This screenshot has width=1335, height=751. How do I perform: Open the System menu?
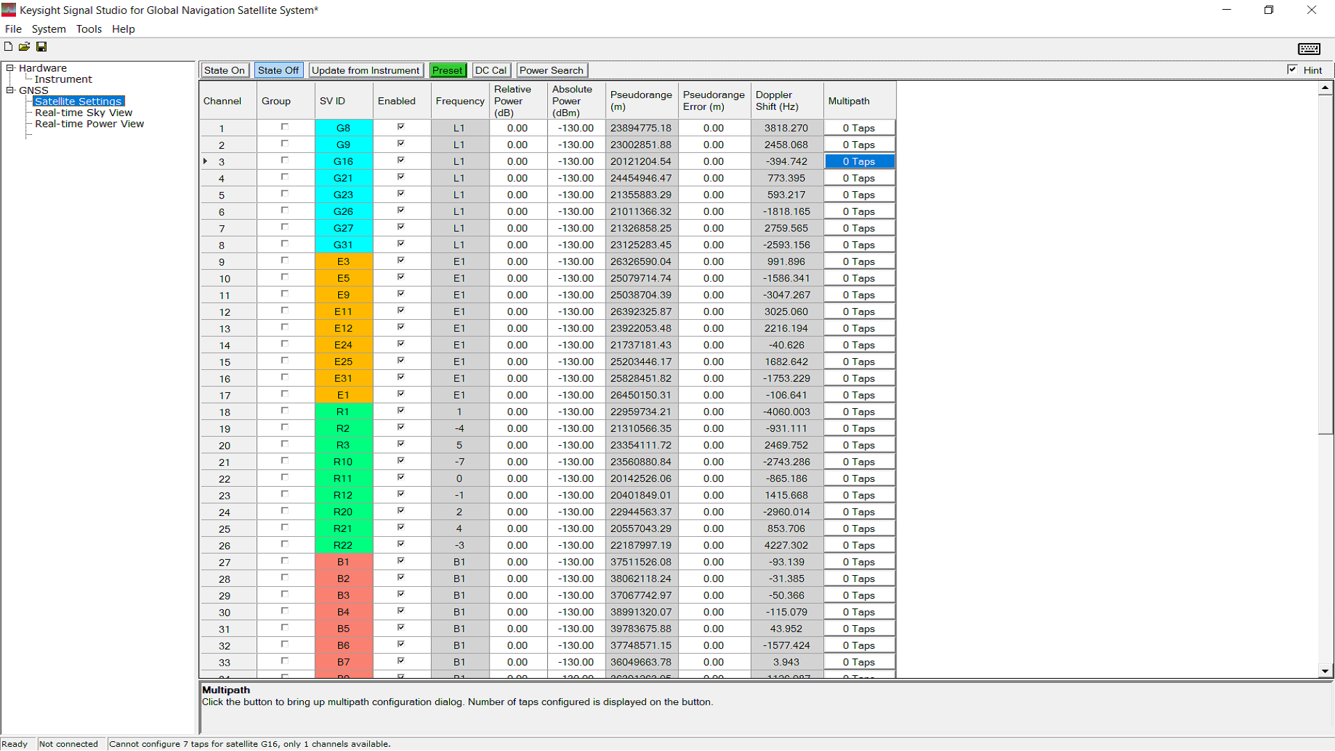click(49, 29)
